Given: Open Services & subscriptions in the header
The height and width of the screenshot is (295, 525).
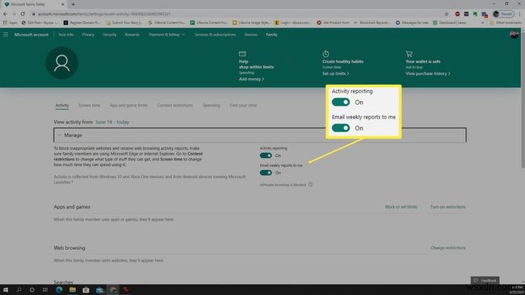Looking at the screenshot, I should pyautogui.click(x=215, y=35).
